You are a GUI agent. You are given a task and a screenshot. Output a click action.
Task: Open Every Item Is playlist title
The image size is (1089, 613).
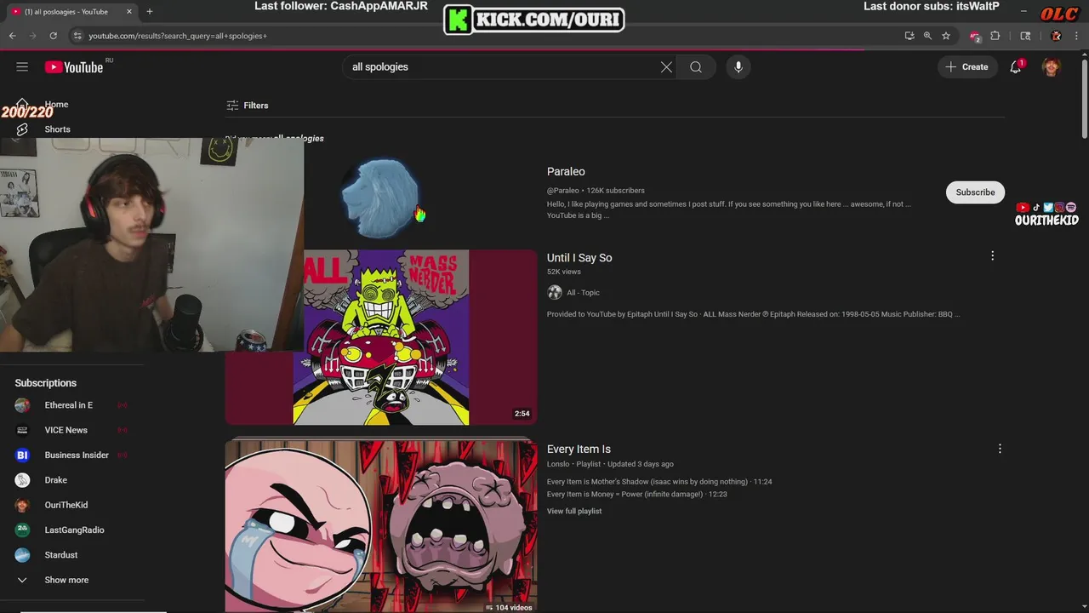[x=579, y=450]
